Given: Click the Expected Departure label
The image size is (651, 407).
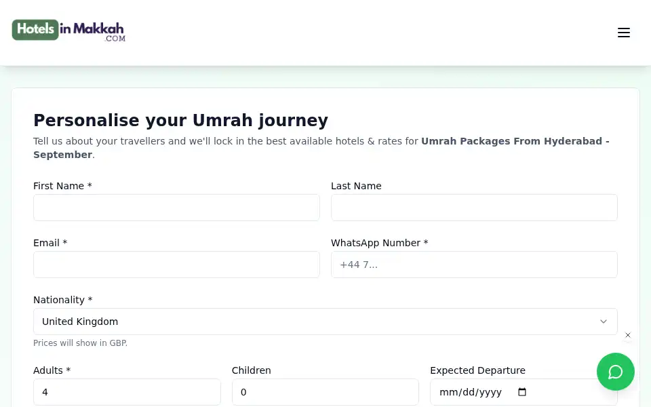Looking at the screenshot, I should (477, 370).
